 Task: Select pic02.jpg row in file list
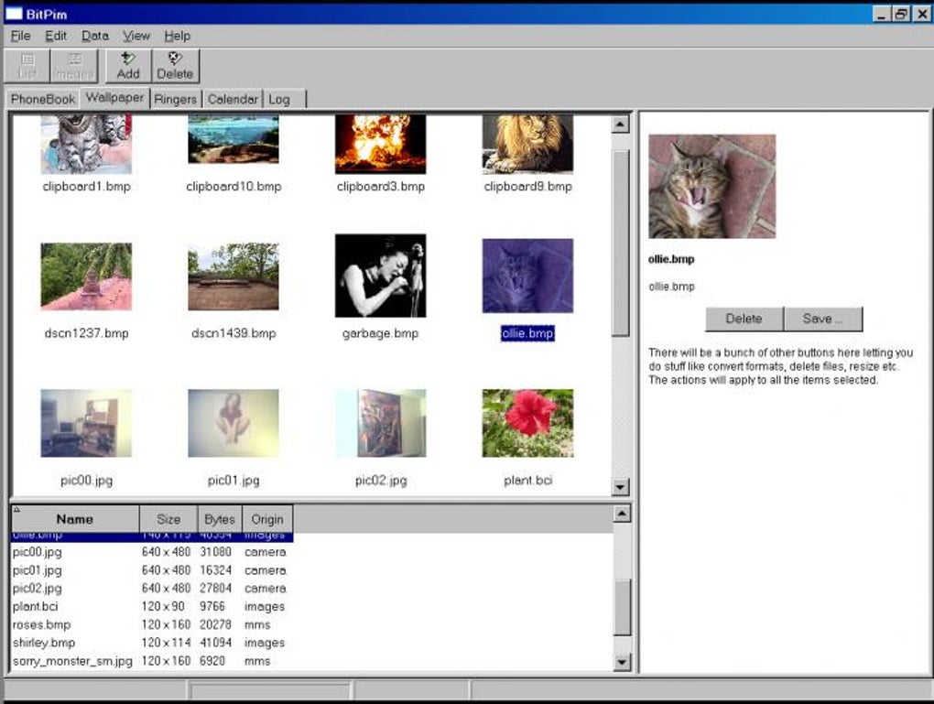pos(152,589)
